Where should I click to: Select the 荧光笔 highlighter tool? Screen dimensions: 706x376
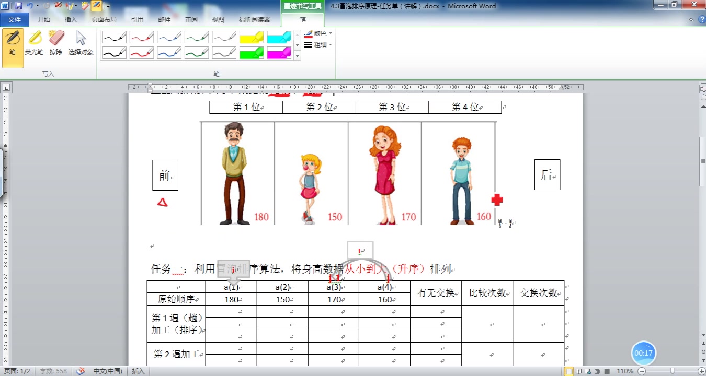34,42
